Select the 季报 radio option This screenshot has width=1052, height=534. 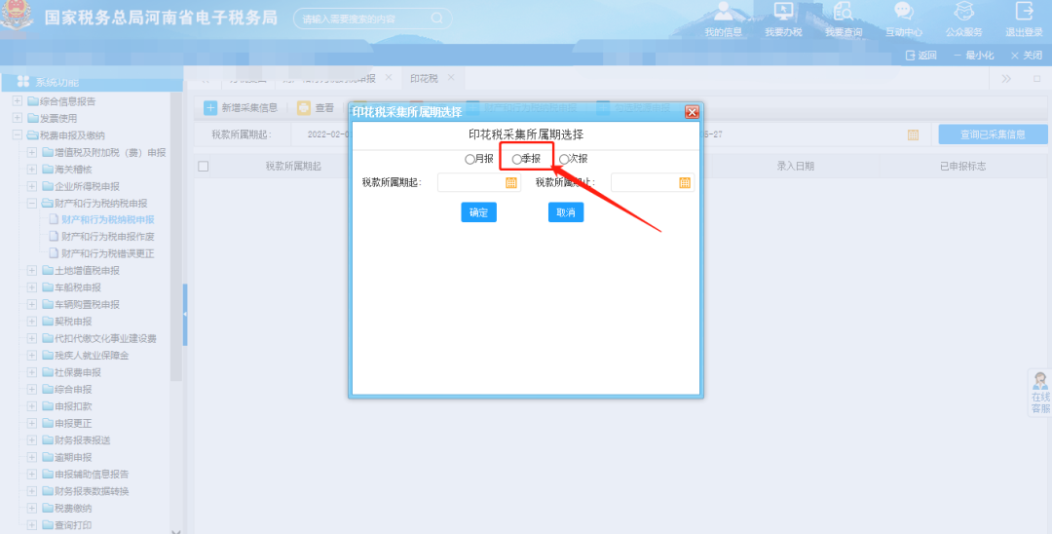[517, 159]
